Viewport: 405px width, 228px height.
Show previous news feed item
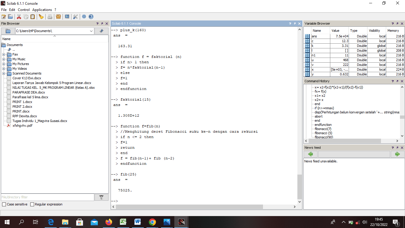pyautogui.click(x=310, y=154)
